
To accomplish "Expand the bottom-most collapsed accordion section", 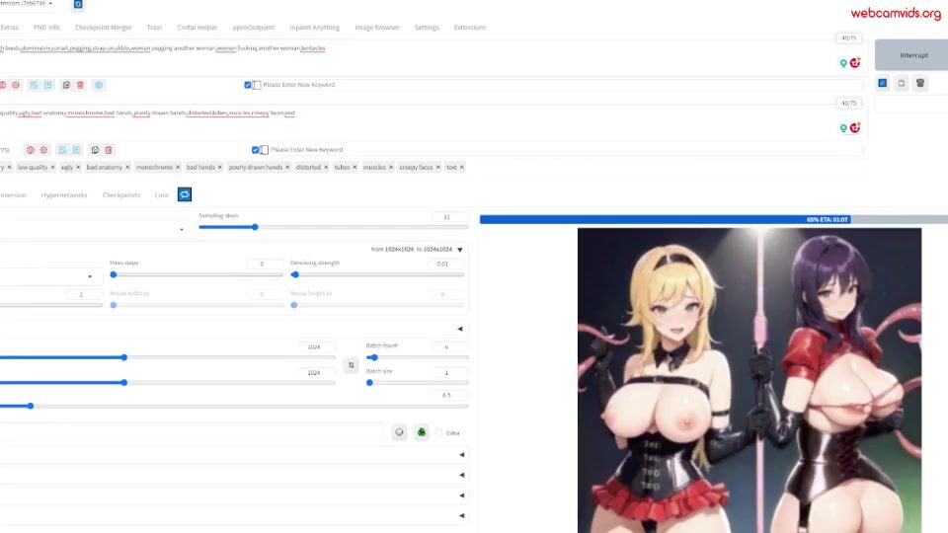I will [461, 515].
